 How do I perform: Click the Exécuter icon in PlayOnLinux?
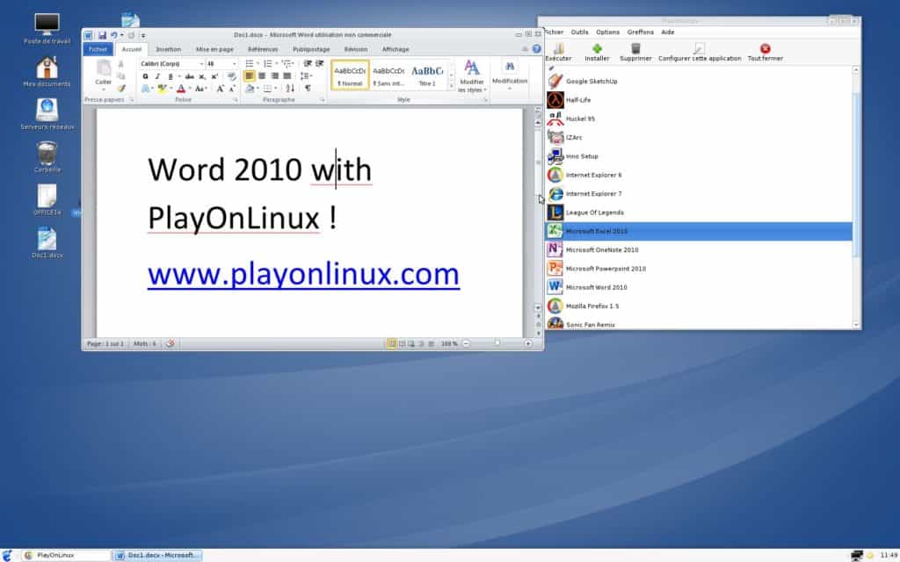coord(559,50)
